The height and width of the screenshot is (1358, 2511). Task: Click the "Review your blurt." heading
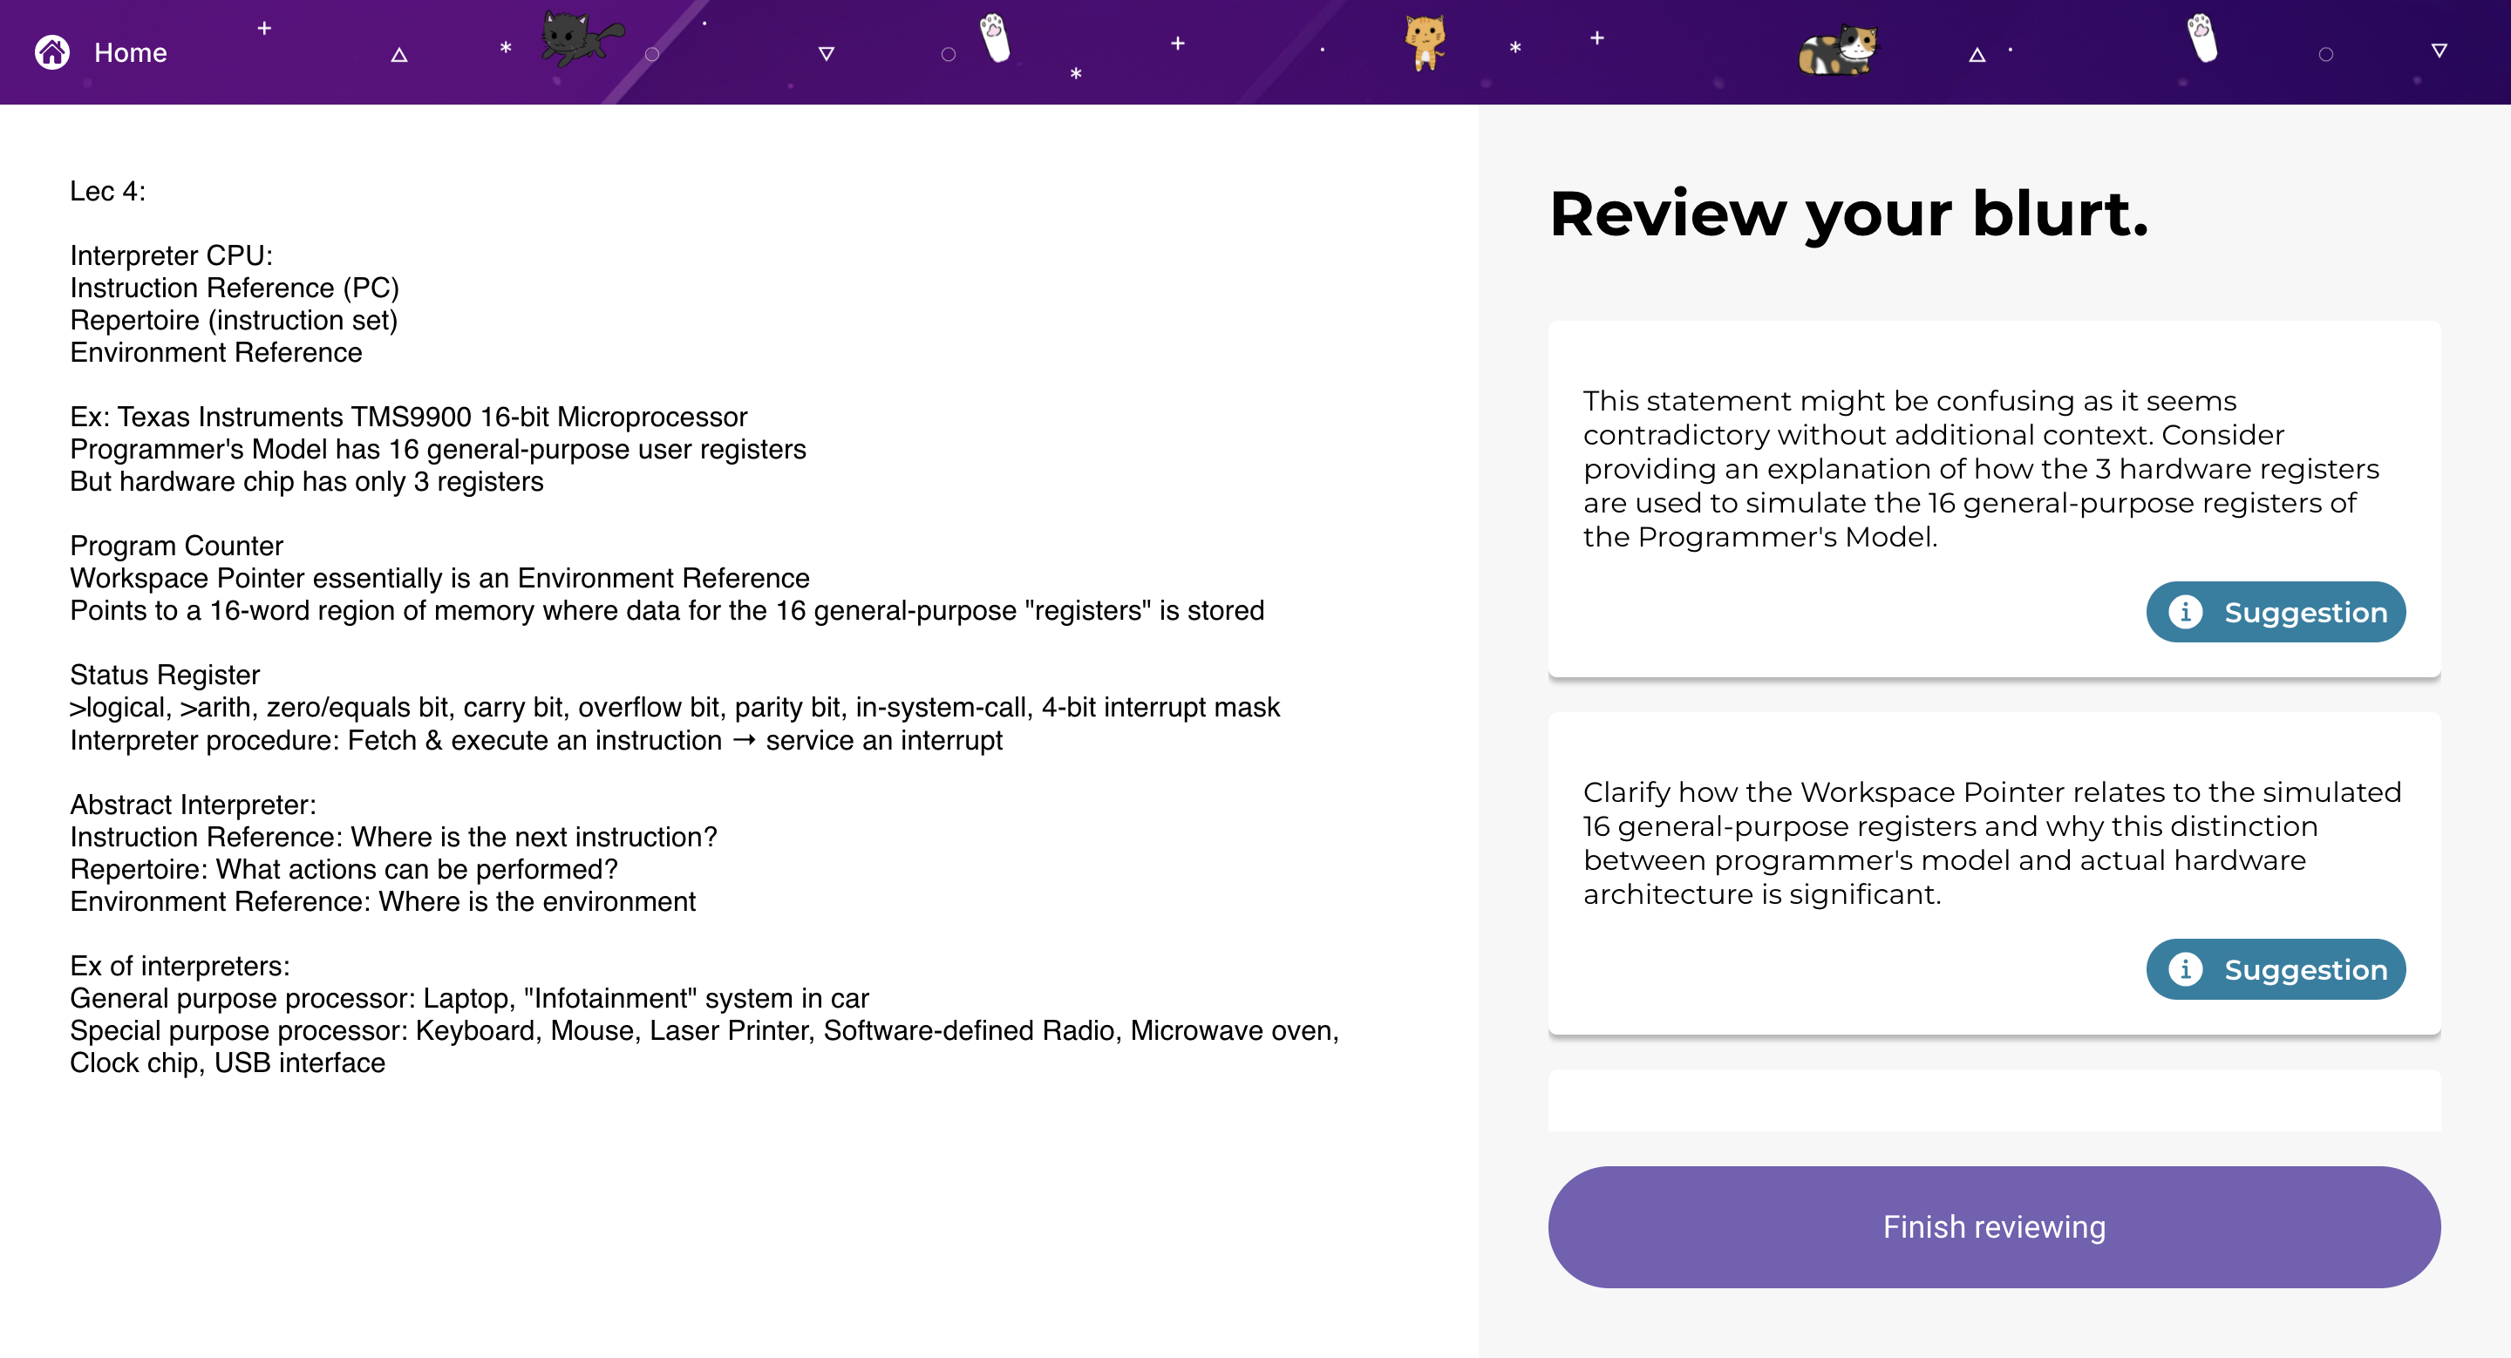point(1848,214)
